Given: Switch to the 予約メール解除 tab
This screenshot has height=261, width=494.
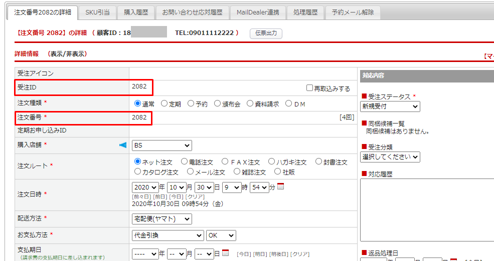Looking at the screenshot, I should tap(353, 12).
